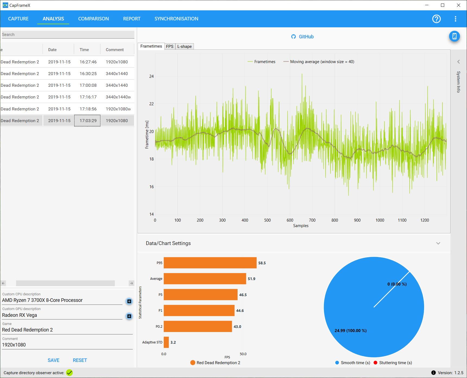Click the GitHub octocat icon
The height and width of the screenshot is (378, 467).
point(294,37)
